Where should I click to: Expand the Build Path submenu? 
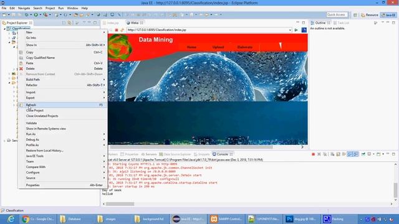tap(62, 80)
